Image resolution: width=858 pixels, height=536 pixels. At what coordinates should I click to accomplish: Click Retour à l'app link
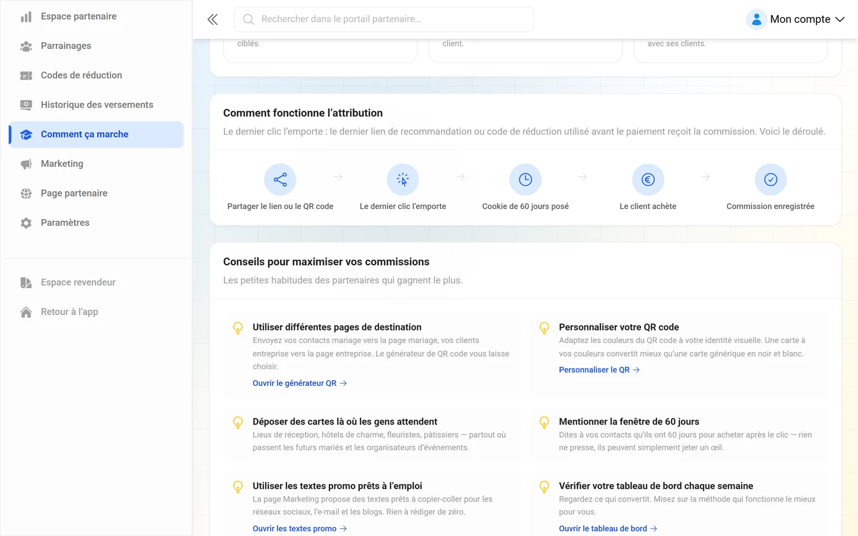(96, 312)
